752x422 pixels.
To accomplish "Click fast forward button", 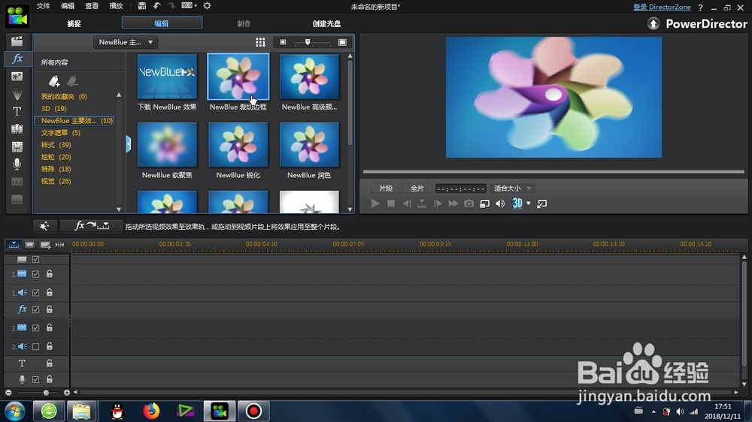I will (x=453, y=203).
